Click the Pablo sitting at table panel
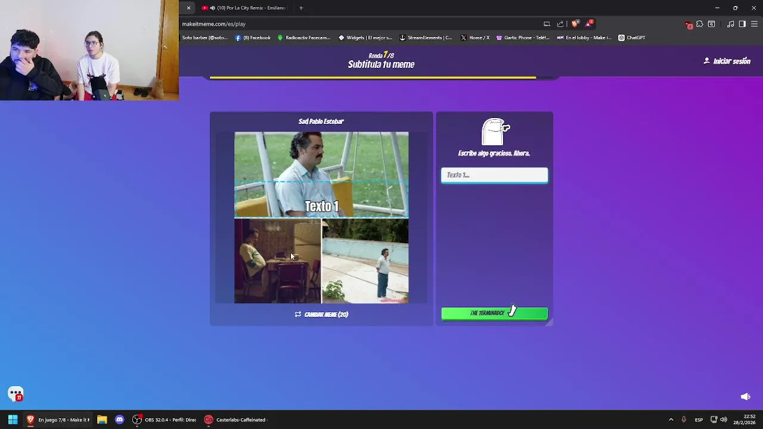This screenshot has height=429, width=763. [277, 261]
